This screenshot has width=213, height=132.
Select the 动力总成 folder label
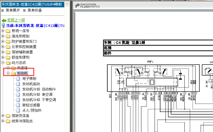19,63
